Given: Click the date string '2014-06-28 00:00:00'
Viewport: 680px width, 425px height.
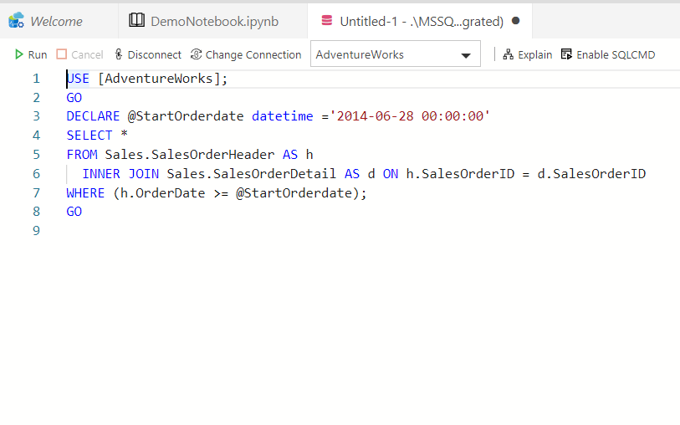Looking at the screenshot, I should point(412,116).
